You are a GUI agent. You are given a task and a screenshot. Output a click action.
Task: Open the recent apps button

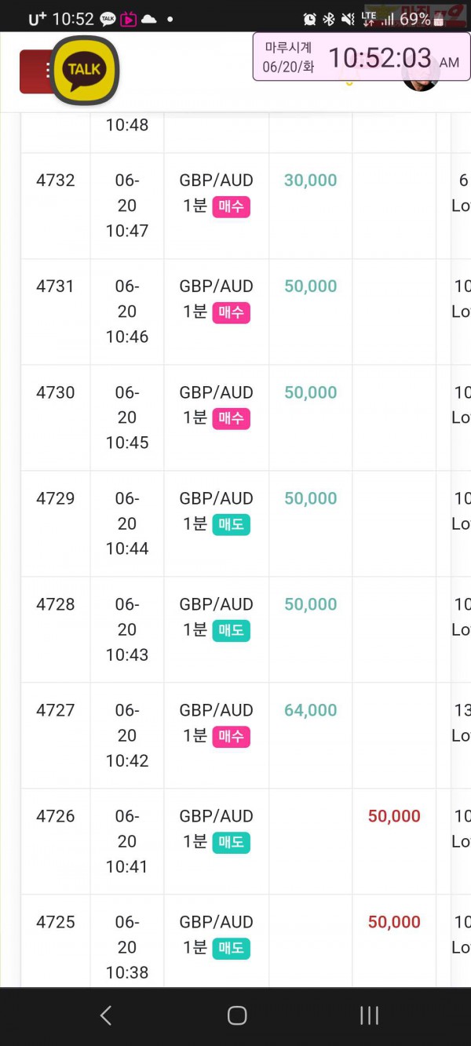369,1015
